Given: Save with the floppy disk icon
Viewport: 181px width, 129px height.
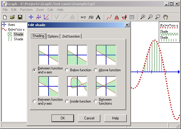Looking at the screenshot, I should 20,17.
